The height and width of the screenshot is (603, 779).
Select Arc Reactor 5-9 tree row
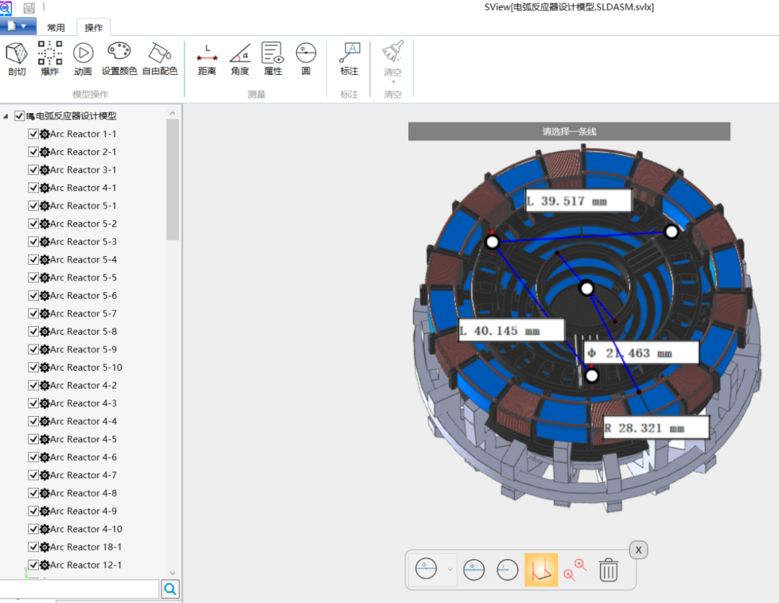(x=84, y=350)
